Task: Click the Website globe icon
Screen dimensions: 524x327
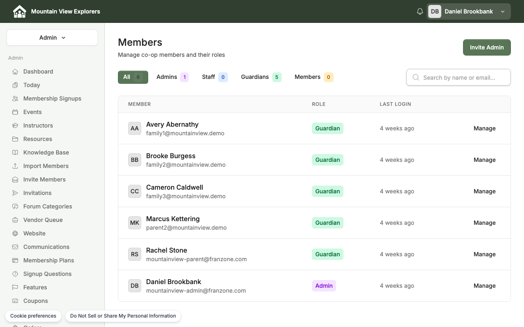Action: (x=15, y=233)
